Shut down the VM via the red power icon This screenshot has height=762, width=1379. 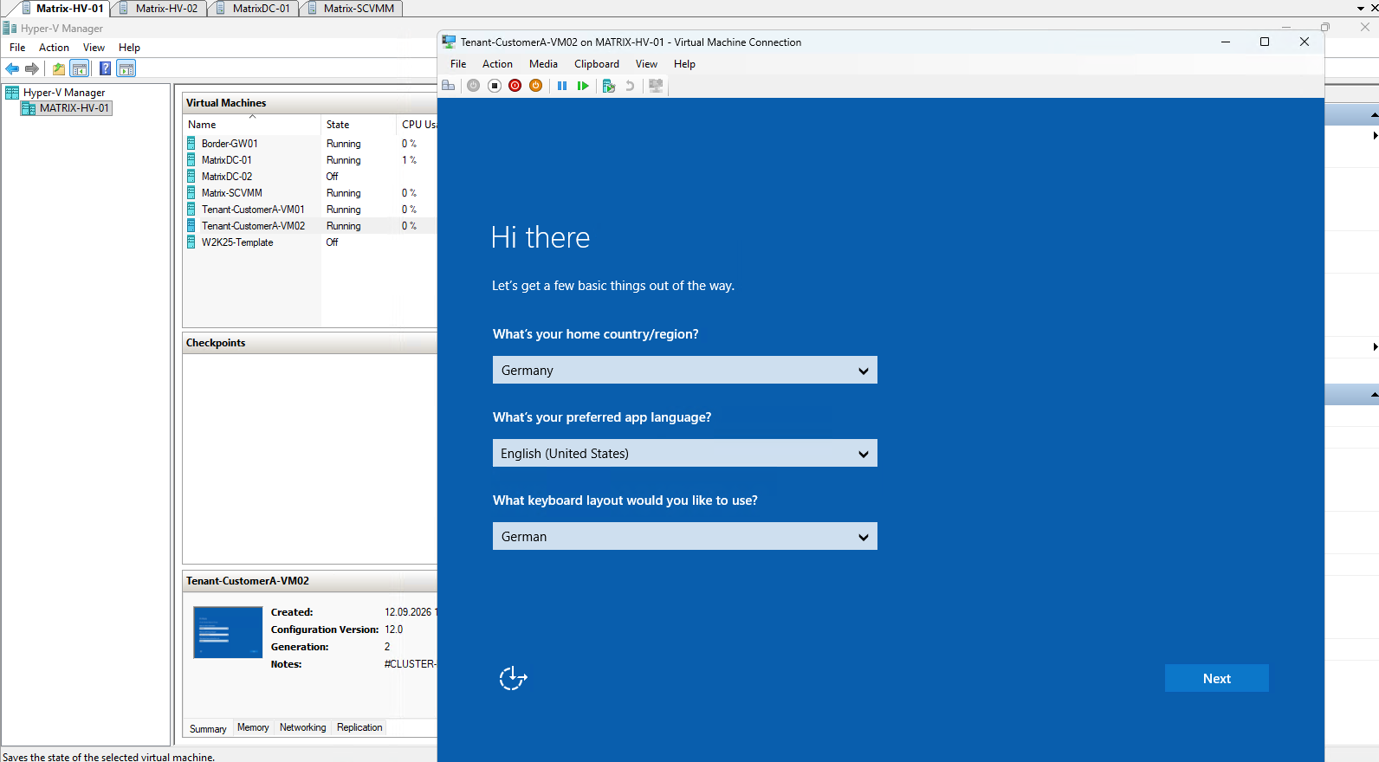pyautogui.click(x=515, y=86)
